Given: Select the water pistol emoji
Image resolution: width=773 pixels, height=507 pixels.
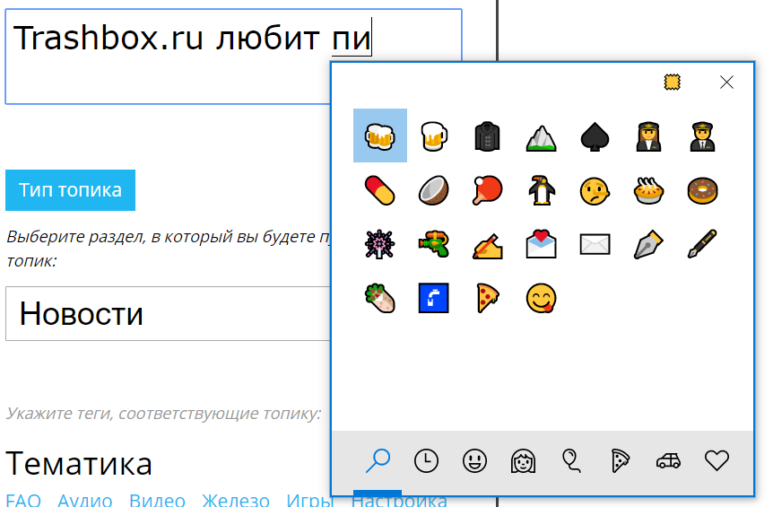Looking at the screenshot, I should [434, 244].
